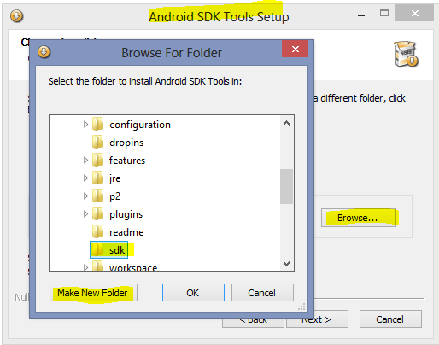Screen dimensions: 439x345
Task: Click the dropins folder icon
Action: pos(97,142)
